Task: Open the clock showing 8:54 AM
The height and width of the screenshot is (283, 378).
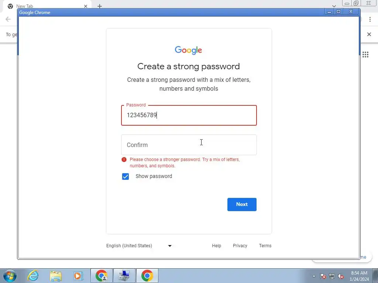Action: point(359,276)
